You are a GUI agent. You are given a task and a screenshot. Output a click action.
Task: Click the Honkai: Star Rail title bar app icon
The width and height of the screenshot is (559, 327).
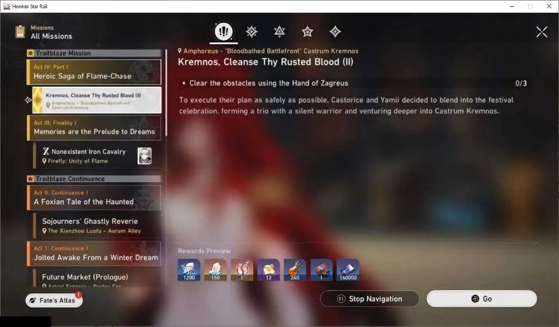point(7,6)
